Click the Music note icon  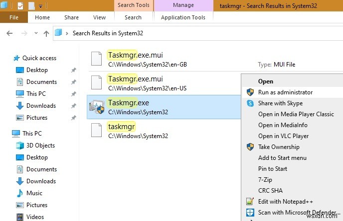(20, 193)
